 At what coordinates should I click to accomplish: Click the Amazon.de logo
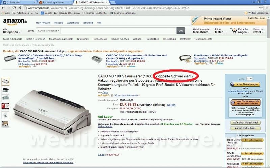(15, 22)
